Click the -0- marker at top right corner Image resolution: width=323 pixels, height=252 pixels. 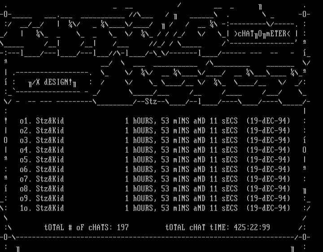pos(304,14)
